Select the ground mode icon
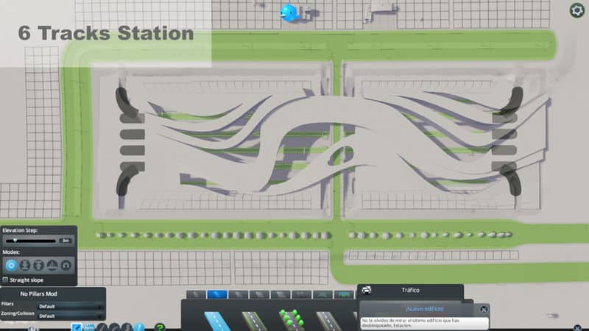Screen dimensions: 589x331 [25, 266]
